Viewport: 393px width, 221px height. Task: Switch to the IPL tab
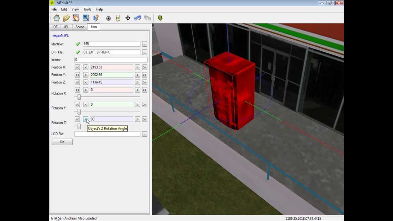click(x=67, y=27)
